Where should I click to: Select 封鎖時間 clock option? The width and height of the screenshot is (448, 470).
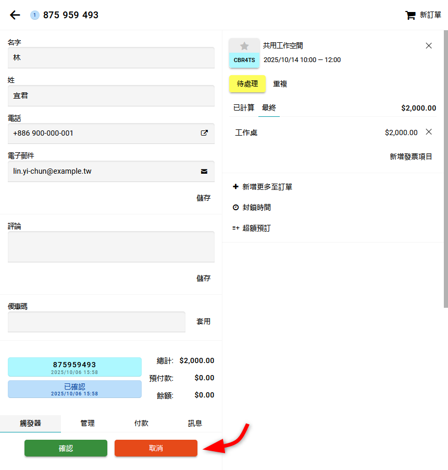tap(252, 208)
